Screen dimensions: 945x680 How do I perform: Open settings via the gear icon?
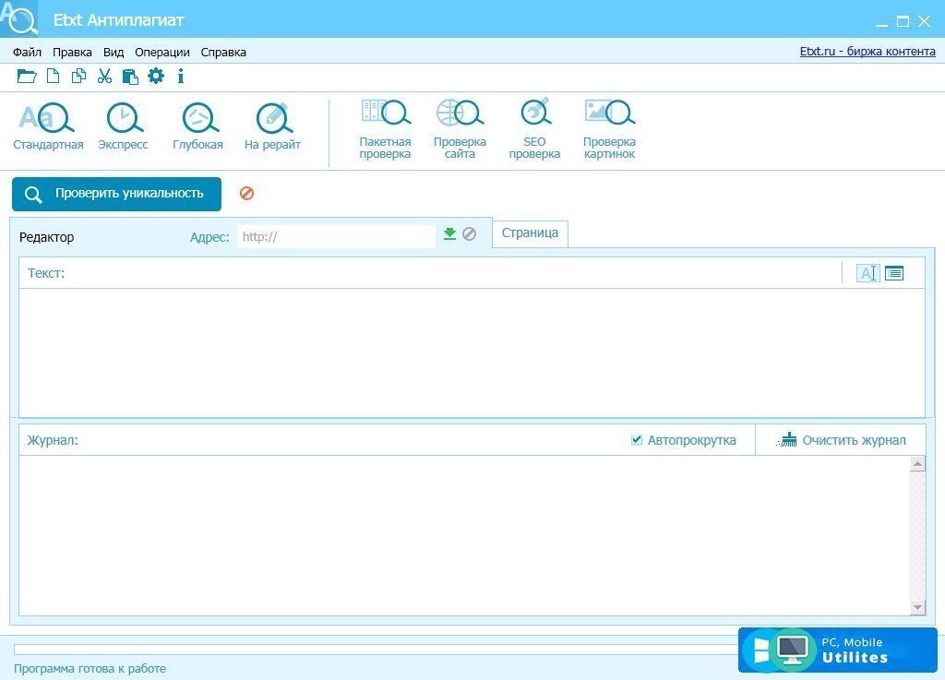coord(156,76)
